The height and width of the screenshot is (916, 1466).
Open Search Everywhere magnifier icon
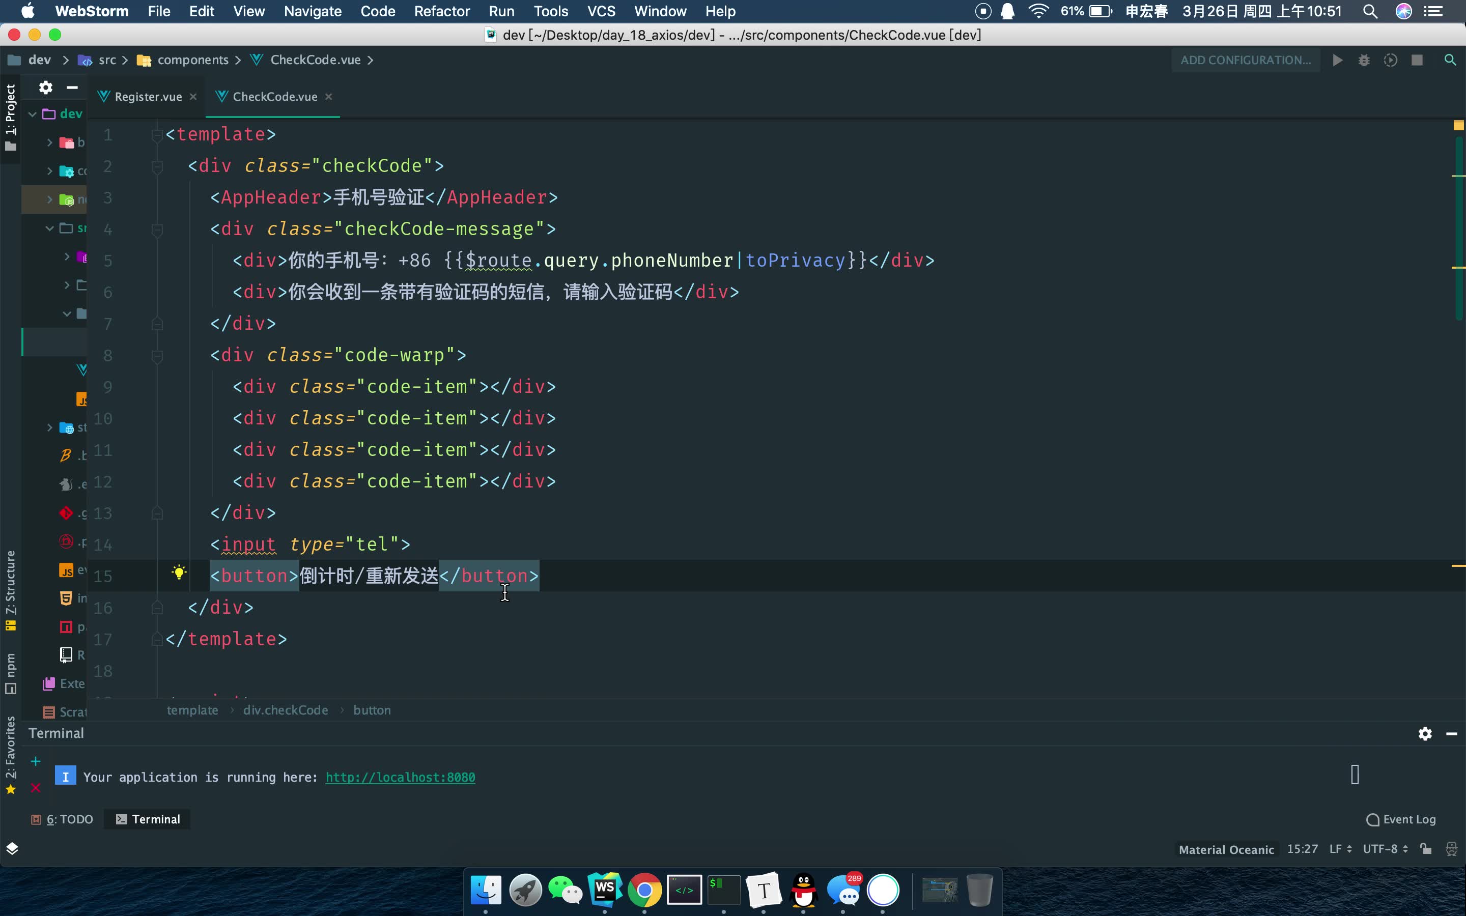point(1451,60)
